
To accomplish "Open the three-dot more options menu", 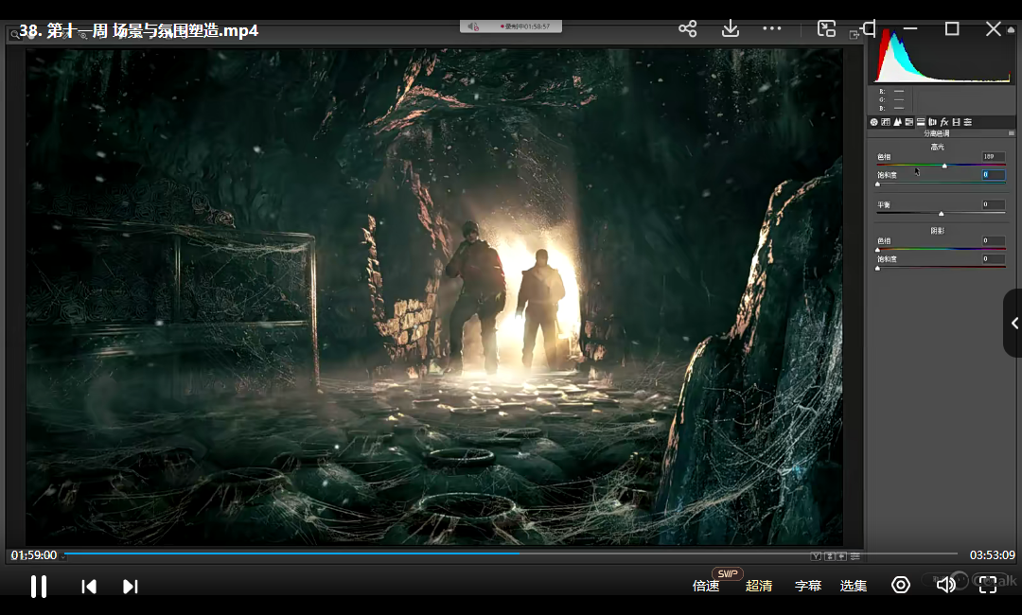I will 772,28.
